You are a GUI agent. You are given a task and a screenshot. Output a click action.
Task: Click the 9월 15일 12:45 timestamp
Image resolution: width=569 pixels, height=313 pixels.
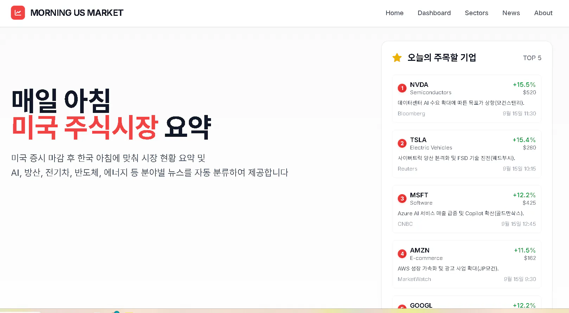click(519, 224)
